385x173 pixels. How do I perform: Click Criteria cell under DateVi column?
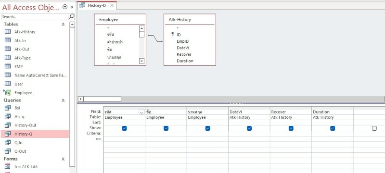[249, 133]
